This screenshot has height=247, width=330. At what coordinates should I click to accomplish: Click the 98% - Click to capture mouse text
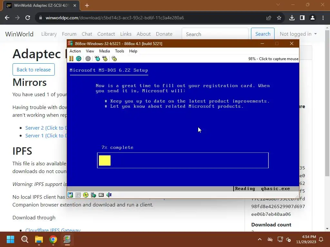[x=273, y=59]
